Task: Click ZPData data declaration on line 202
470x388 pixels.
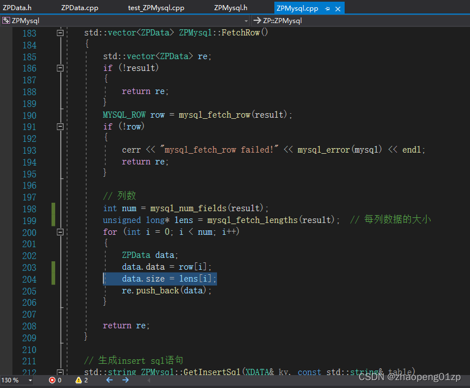Action: pyautogui.click(x=150, y=255)
